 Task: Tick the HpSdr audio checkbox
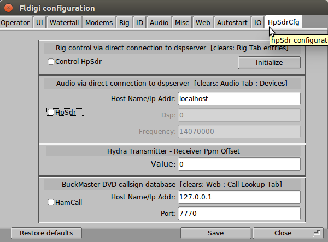tap(51, 113)
